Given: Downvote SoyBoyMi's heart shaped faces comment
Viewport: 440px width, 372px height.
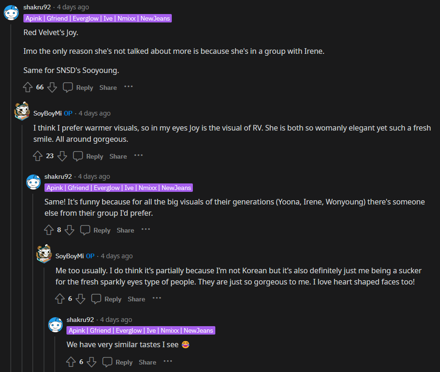Looking at the screenshot, I should [81, 299].
